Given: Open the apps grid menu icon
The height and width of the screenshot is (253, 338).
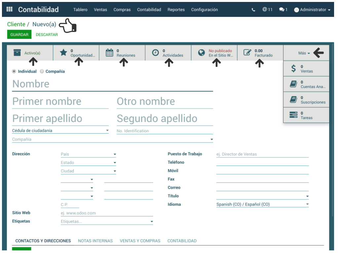Looking at the screenshot, I should coord(9,10).
